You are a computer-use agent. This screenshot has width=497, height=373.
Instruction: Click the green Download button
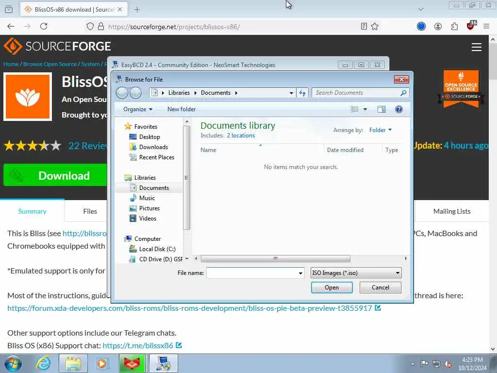pyautogui.click(x=55, y=175)
